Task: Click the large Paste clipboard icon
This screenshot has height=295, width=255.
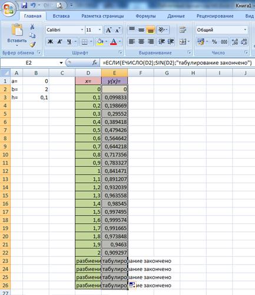Action: (x=17, y=30)
